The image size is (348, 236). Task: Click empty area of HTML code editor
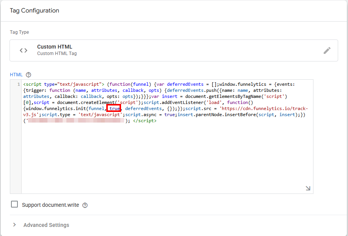click(167, 157)
